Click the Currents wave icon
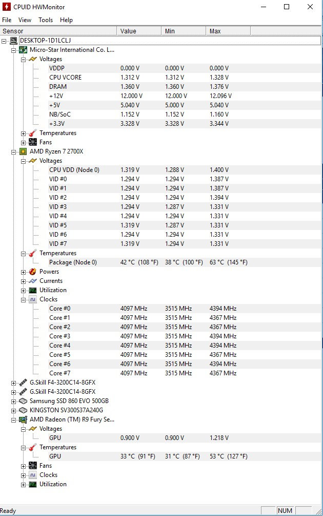323x516 pixels. [32, 281]
